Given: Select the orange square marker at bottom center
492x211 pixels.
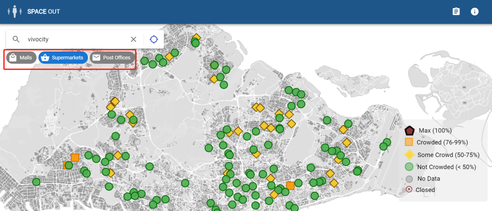Looking at the screenshot, I should pyautogui.click(x=290, y=186).
